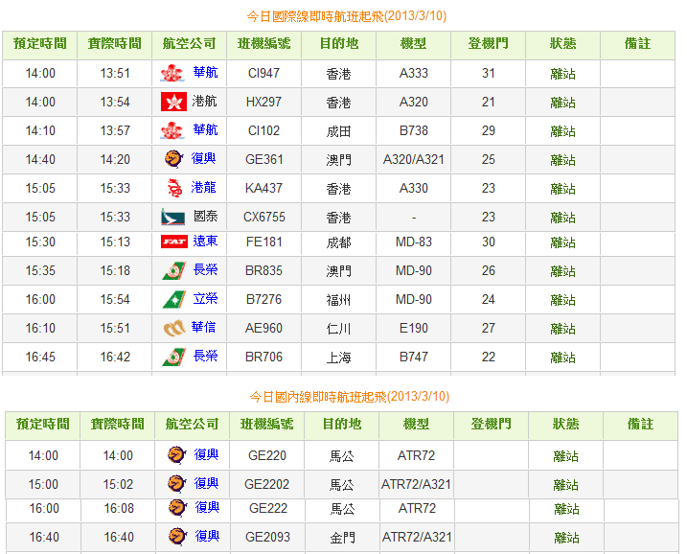Click the EVA Air logo in the BR706 row
Viewport: 687px width, 554px height.
174,357
